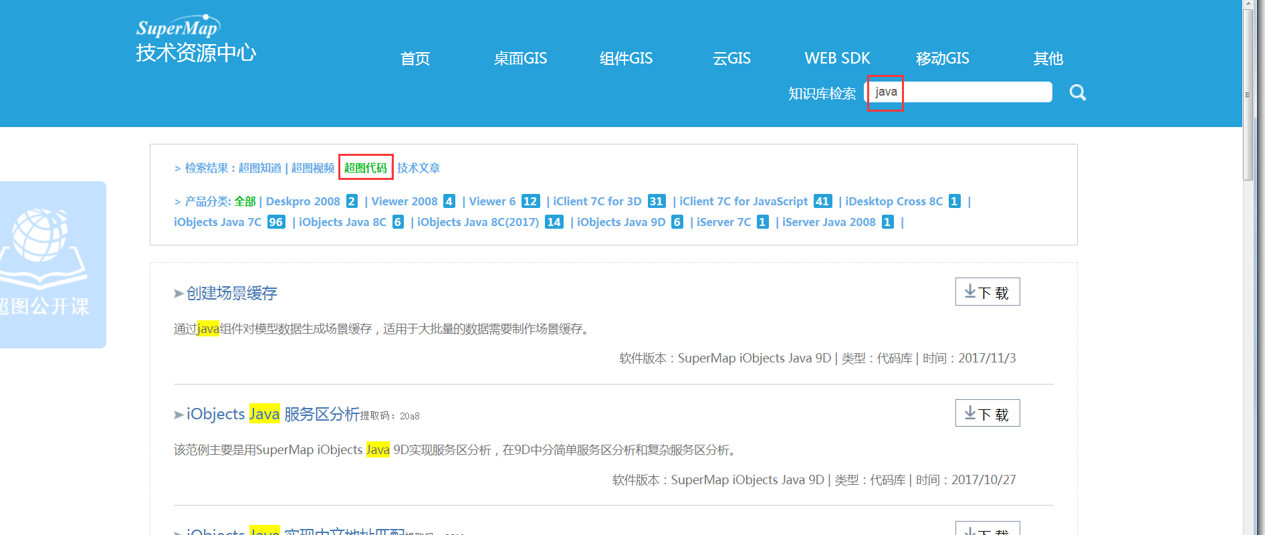The height and width of the screenshot is (535, 1265).
Task: Select the 全部 product category
Action: pos(245,201)
